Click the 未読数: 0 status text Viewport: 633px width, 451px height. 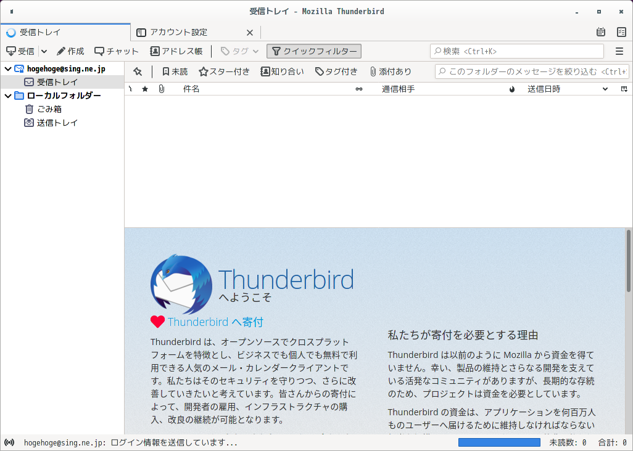click(x=568, y=442)
